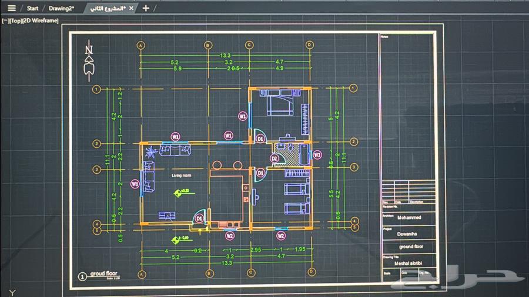
Task: Click the D2 door tag
Action: pos(274,158)
